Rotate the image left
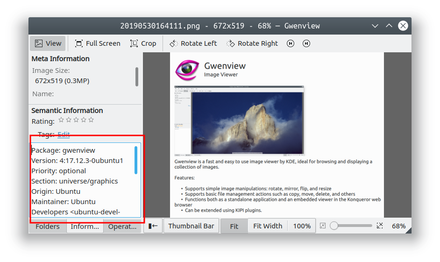Image resolution: width=440 pixels, height=262 pixels. point(193,43)
